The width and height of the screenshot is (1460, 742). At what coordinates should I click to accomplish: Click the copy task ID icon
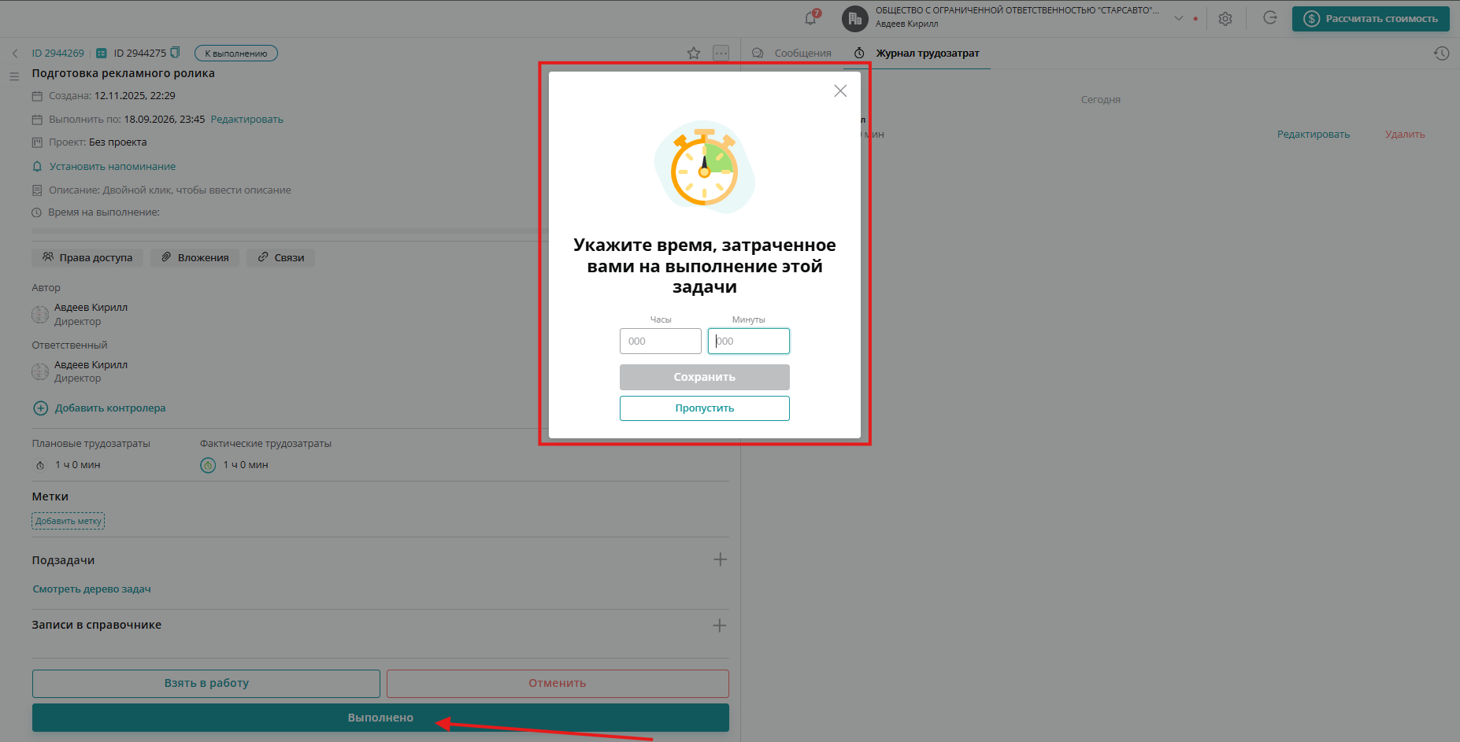175,53
